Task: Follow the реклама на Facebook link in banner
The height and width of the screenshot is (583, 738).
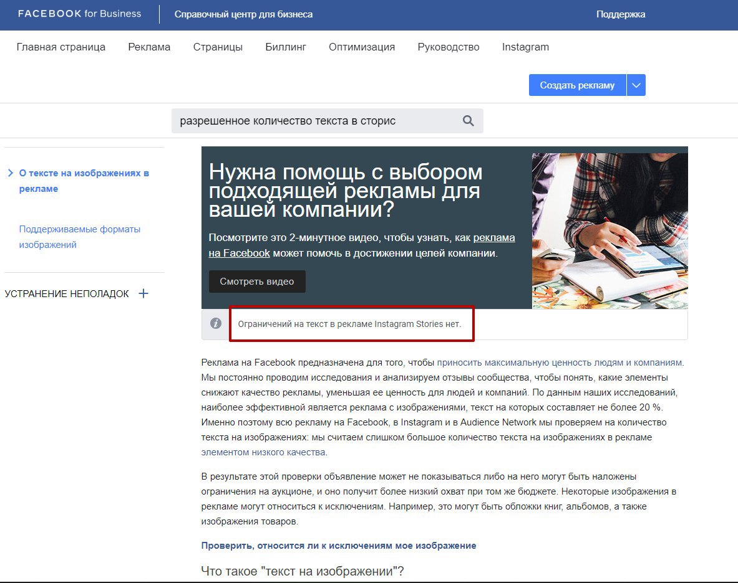Action: click(361, 245)
